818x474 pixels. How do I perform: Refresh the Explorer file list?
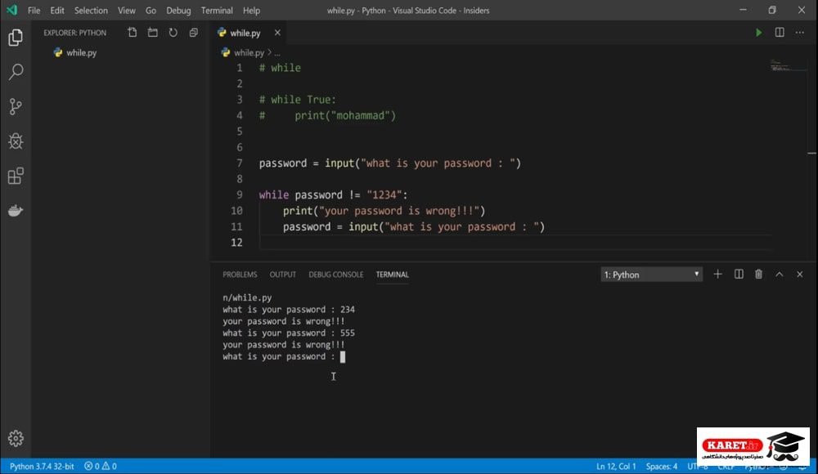[x=173, y=33]
